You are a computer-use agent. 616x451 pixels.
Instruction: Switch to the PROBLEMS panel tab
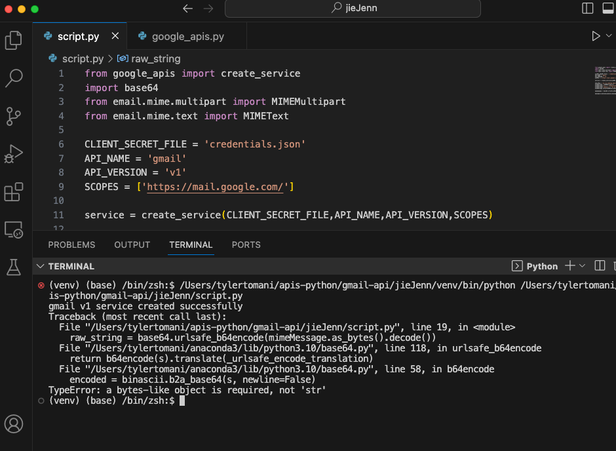[71, 245]
